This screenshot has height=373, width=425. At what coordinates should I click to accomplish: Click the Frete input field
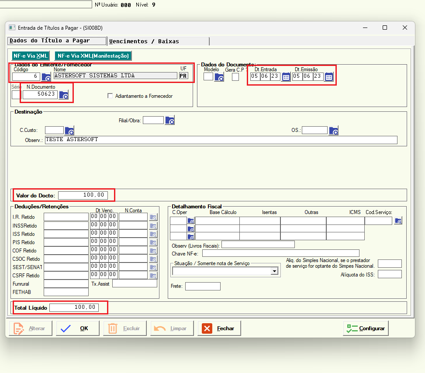[x=203, y=286]
